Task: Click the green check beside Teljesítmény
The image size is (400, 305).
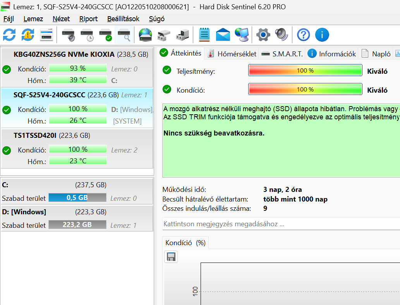Action: (x=167, y=70)
